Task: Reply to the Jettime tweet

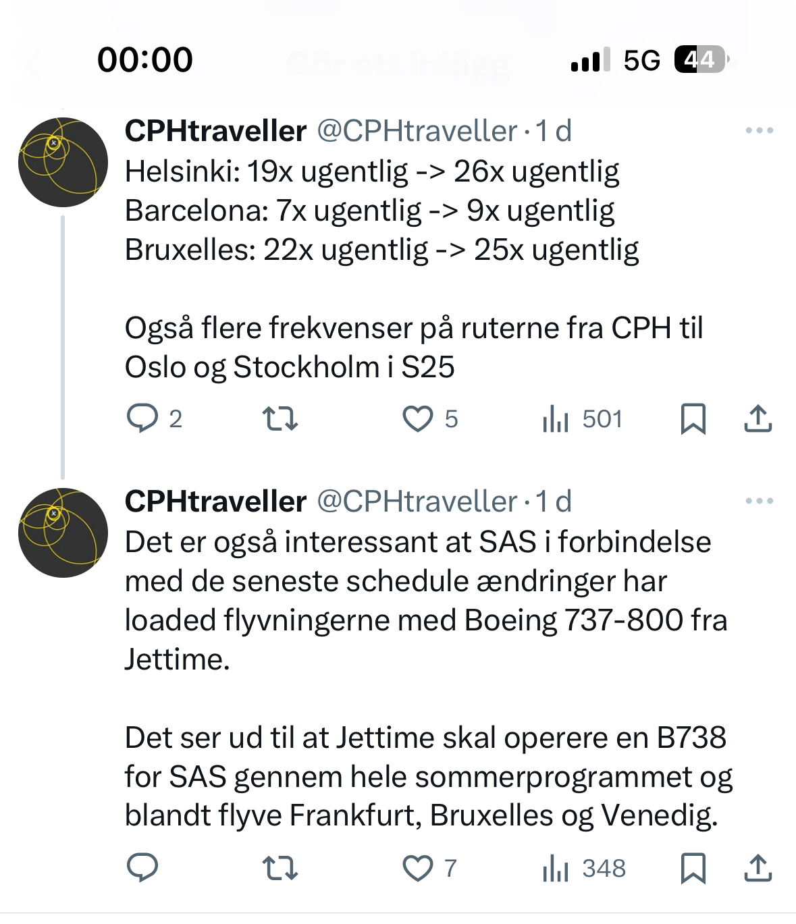Action: (x=142, y=868)
